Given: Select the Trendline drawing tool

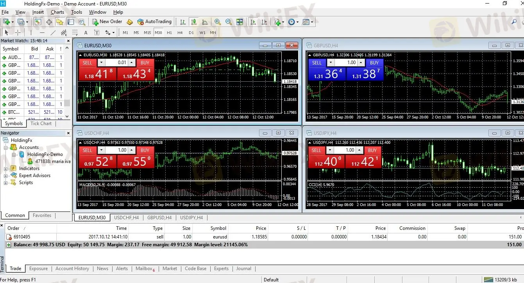Looking at the screenshot, I should [x=53, y=32].
